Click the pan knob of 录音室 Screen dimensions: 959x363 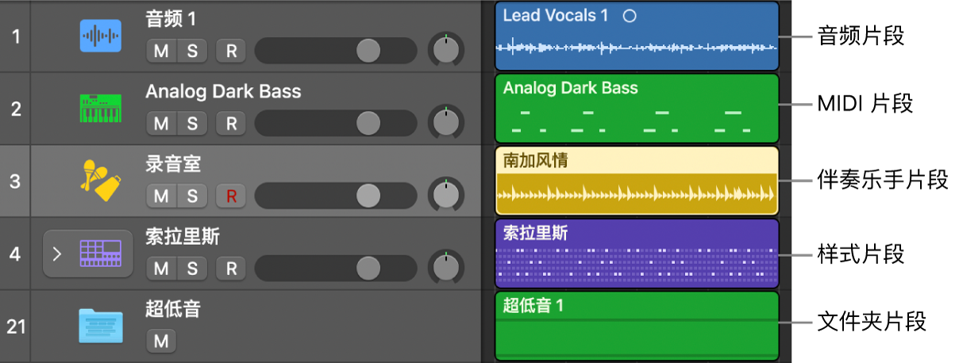pos(446,195)
